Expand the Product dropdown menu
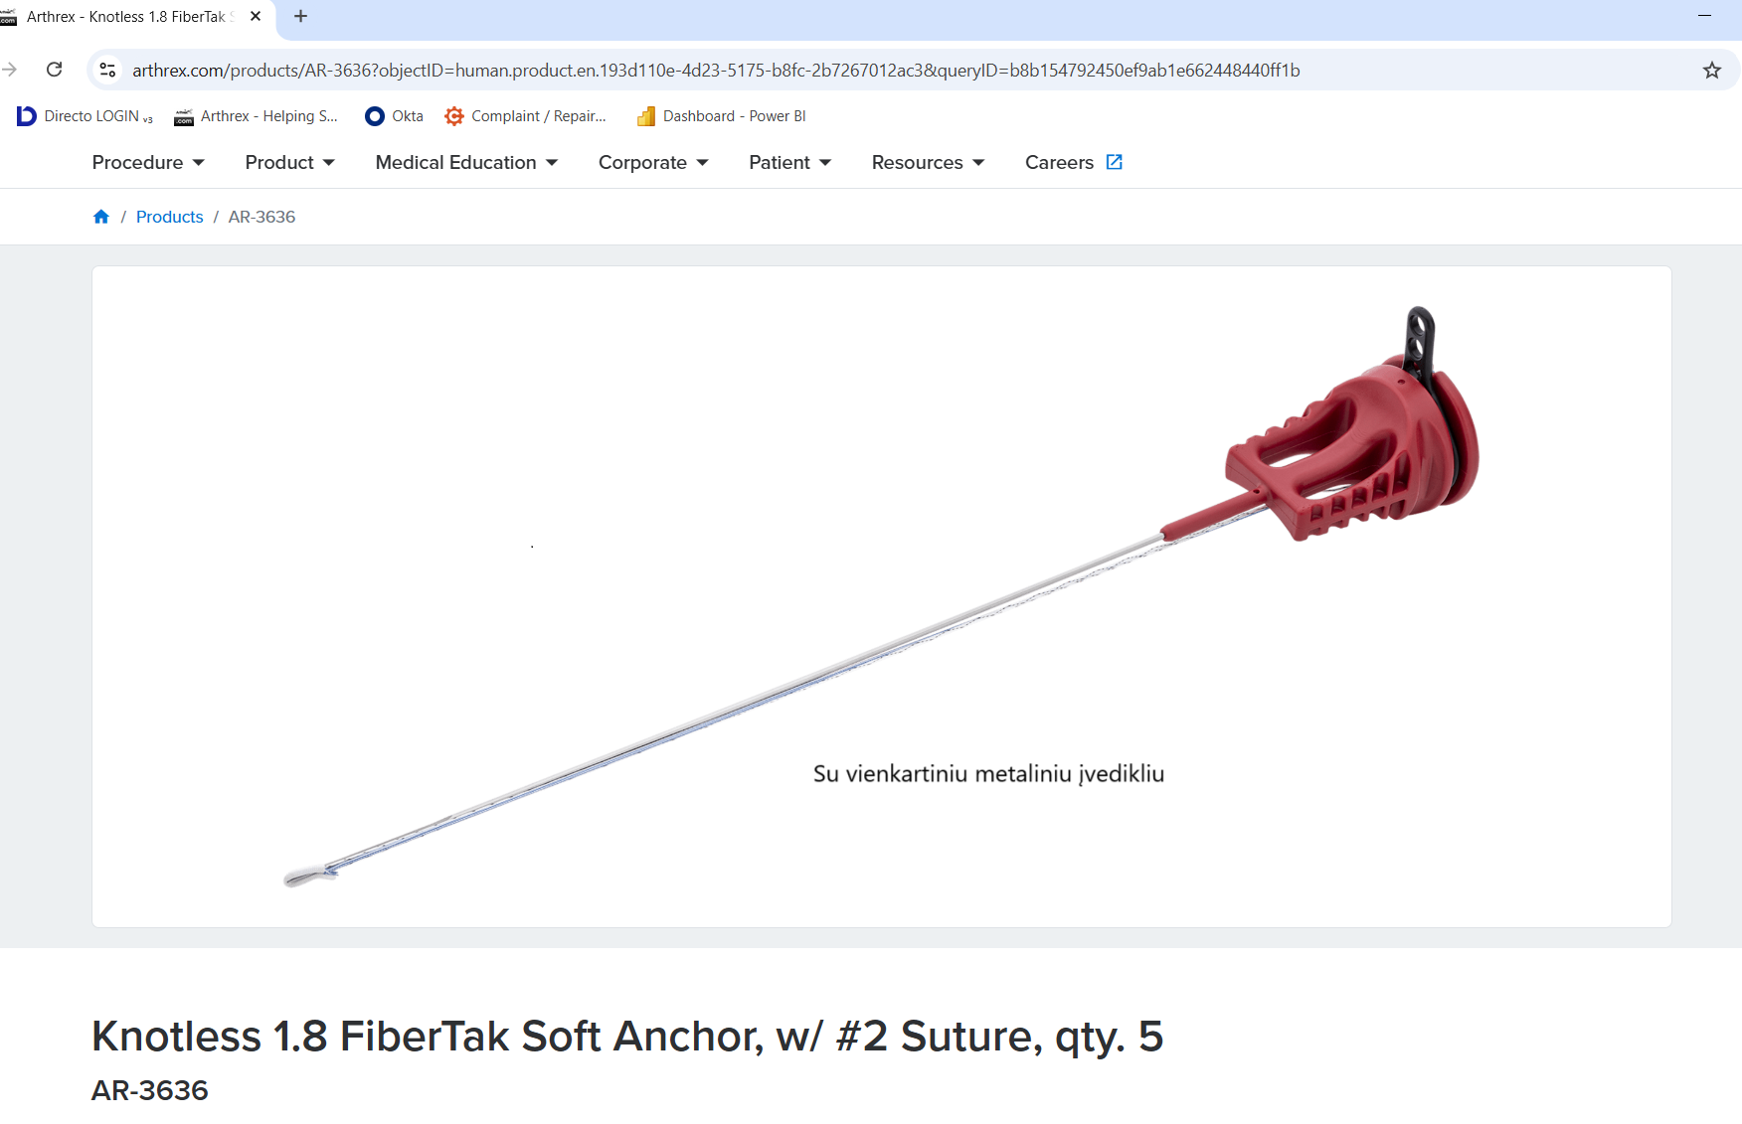The image size is (1742, 1124). [x=290, y=162]
